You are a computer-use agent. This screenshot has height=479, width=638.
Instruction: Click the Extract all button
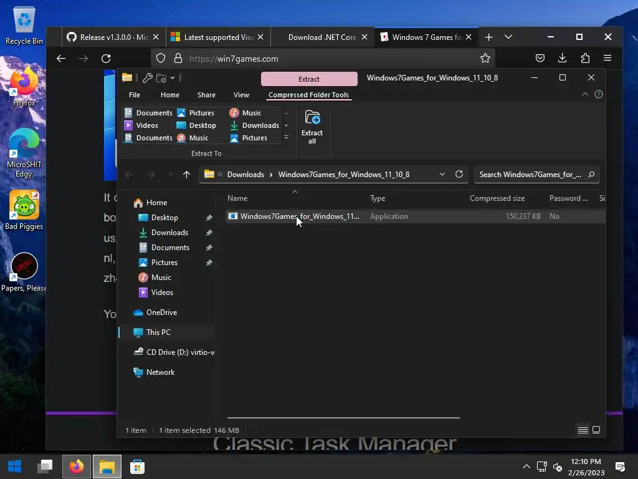(312, 127)
